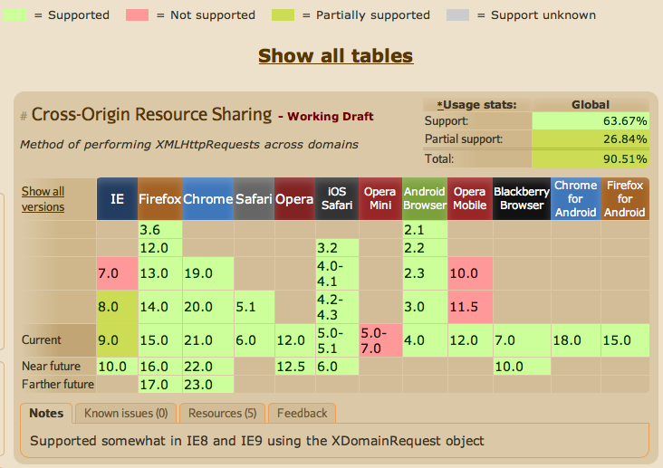Select the IE column header

click(117, 199)
